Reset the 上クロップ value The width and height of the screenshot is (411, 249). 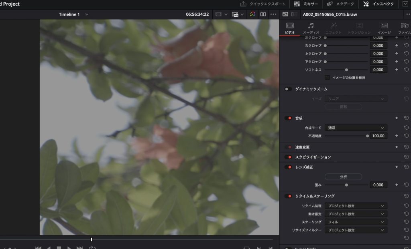[406, 54]
